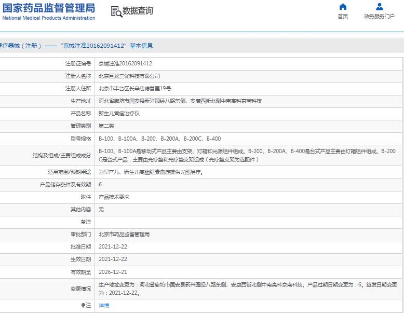Click the 有效期至 row label
Image resolution: width=404 pixels, height=316 pixels.
pos(80,272)
